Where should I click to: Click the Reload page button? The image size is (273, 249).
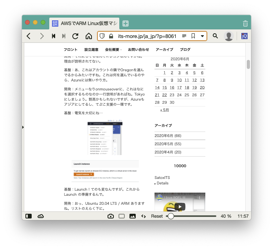coord(75,36)
